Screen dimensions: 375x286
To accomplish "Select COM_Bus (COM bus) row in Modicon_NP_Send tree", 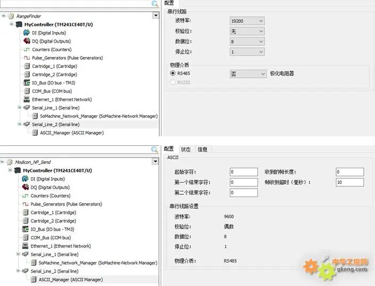I will point(51,238).
